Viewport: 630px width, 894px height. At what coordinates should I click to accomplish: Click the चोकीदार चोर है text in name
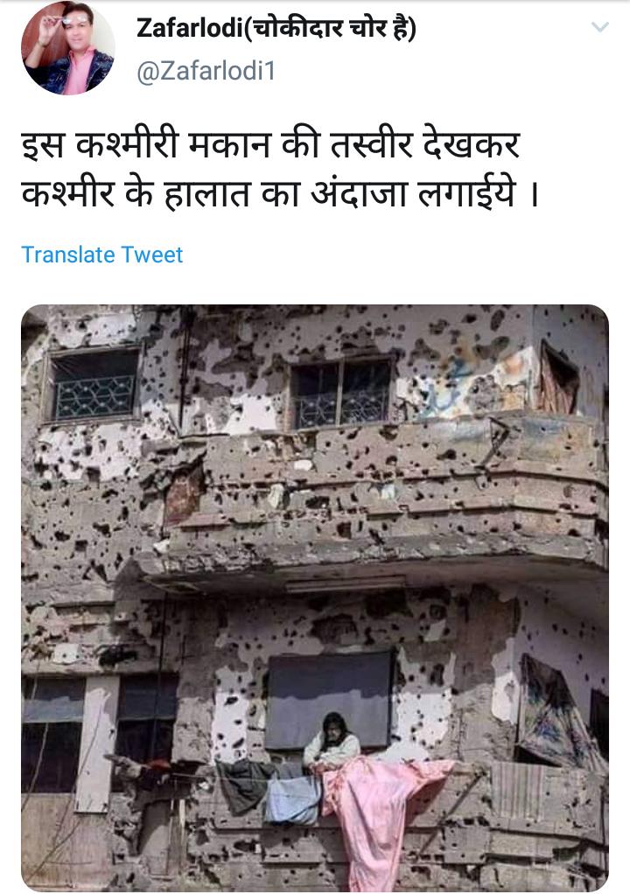point(333,27)
